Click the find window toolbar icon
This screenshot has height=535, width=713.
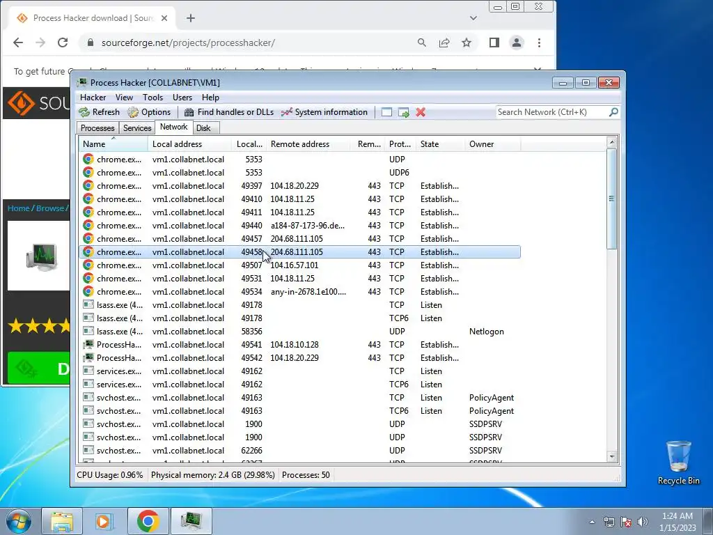[386, 112]
